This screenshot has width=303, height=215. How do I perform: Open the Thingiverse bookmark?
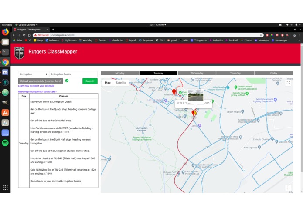[199, 40]
